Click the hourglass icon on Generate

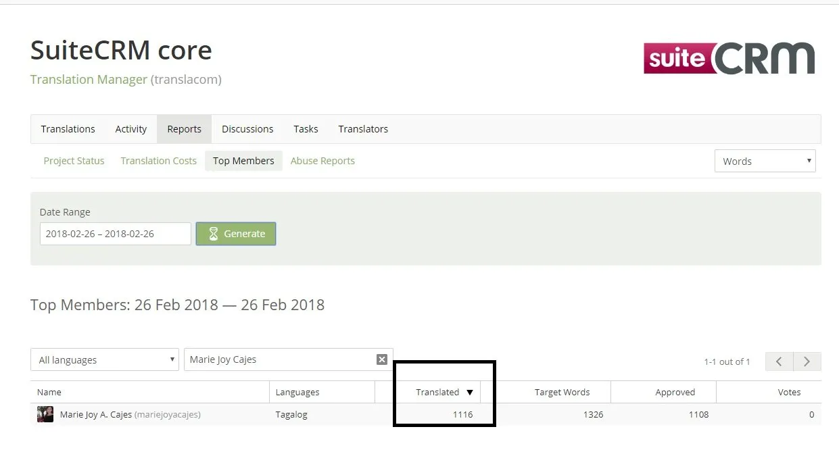pyautogui.click(x=214, y=234)
